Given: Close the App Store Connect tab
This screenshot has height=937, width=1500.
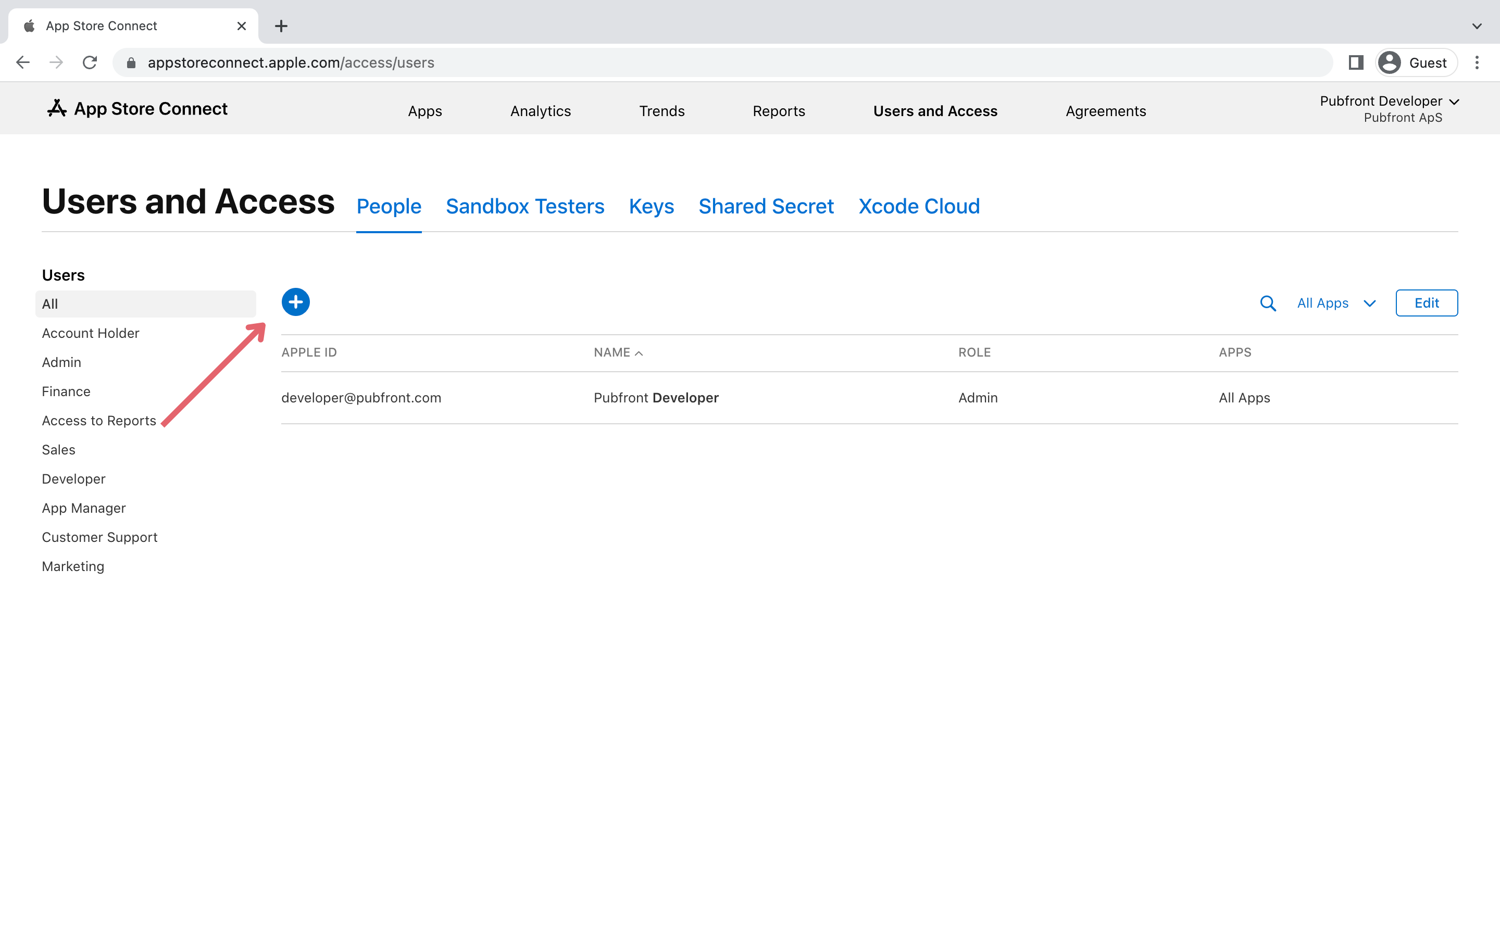Looking at the screenshot, I should (242, 26).
